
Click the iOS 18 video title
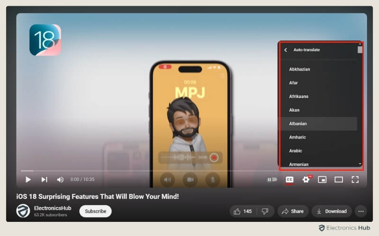98,196
